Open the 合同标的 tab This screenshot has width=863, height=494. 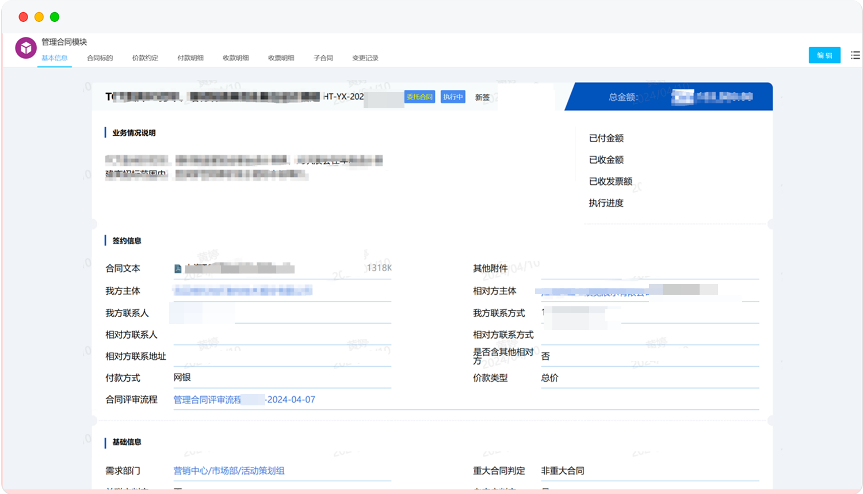(100, 58)
